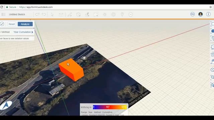Open the Set Location pin tool
The height and width of the screenshot is (120, 214).
point(122,14)
